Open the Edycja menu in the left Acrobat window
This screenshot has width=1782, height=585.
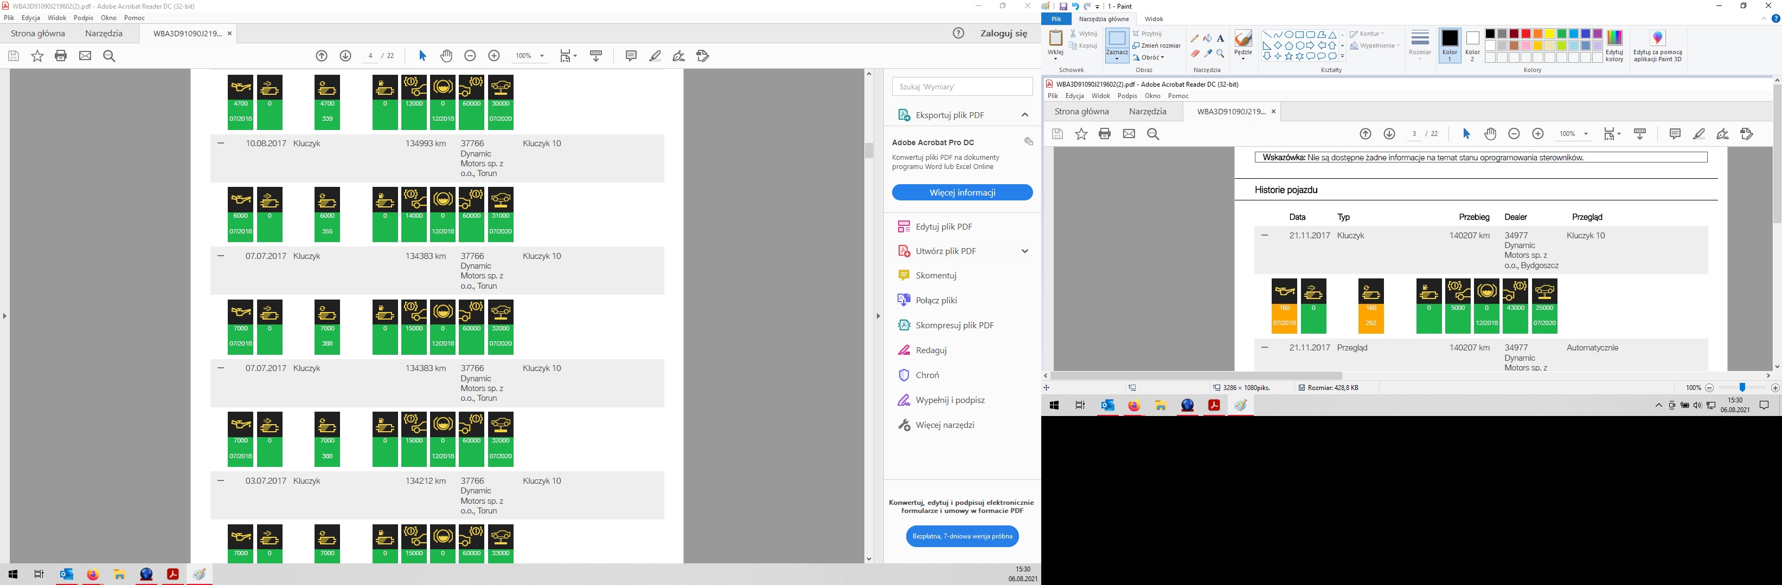[x=30, y=18]
